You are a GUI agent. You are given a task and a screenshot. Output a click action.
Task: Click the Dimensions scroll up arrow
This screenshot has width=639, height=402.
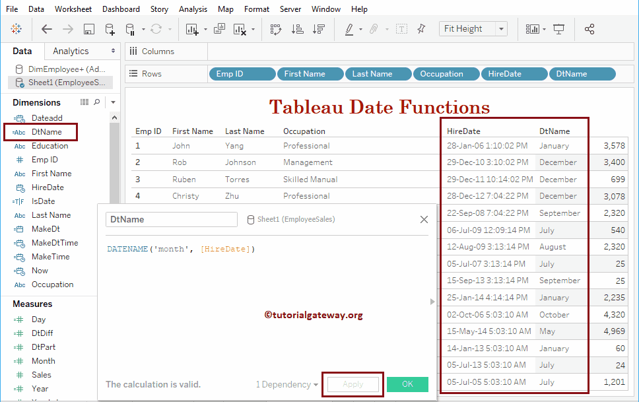coord(114,117)
